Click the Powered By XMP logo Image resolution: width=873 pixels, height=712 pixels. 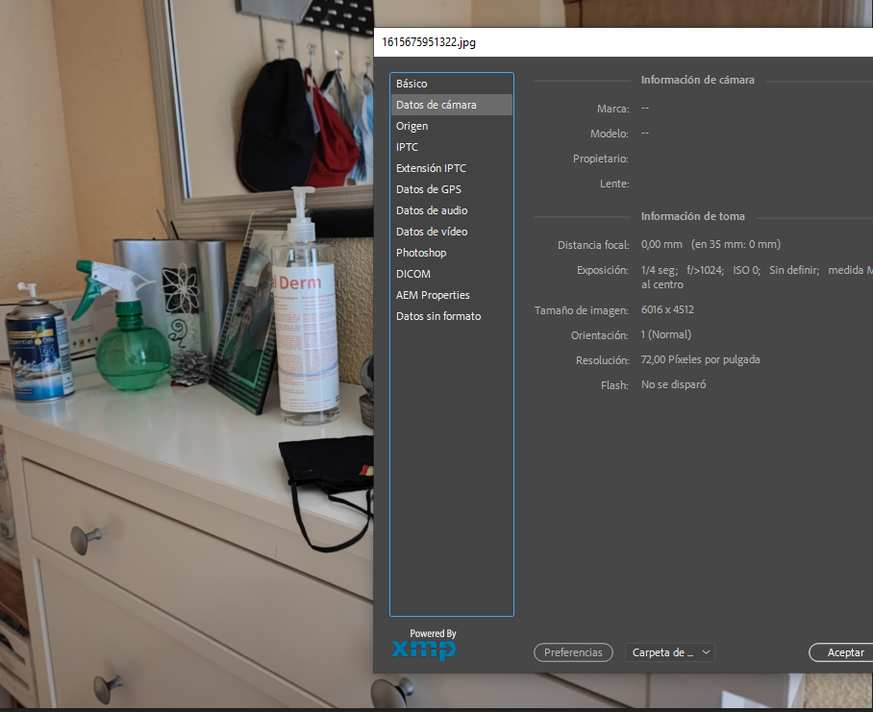(x=424, y=644)
